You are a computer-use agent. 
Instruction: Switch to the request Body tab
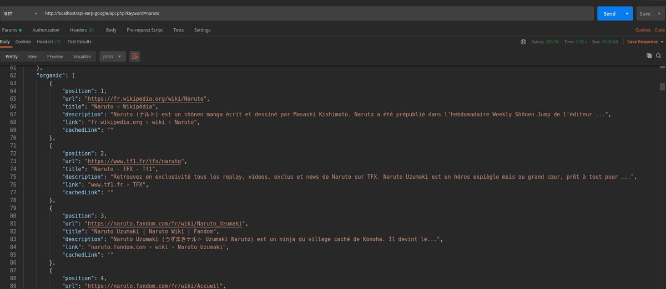111,30
